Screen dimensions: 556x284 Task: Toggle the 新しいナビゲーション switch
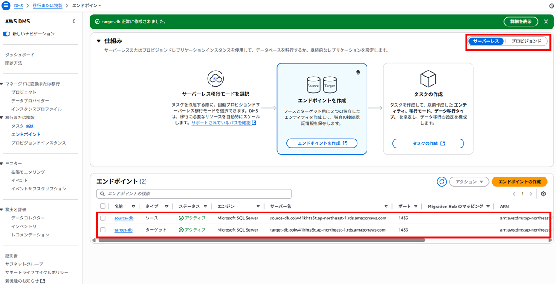click(x=7, y=34)
